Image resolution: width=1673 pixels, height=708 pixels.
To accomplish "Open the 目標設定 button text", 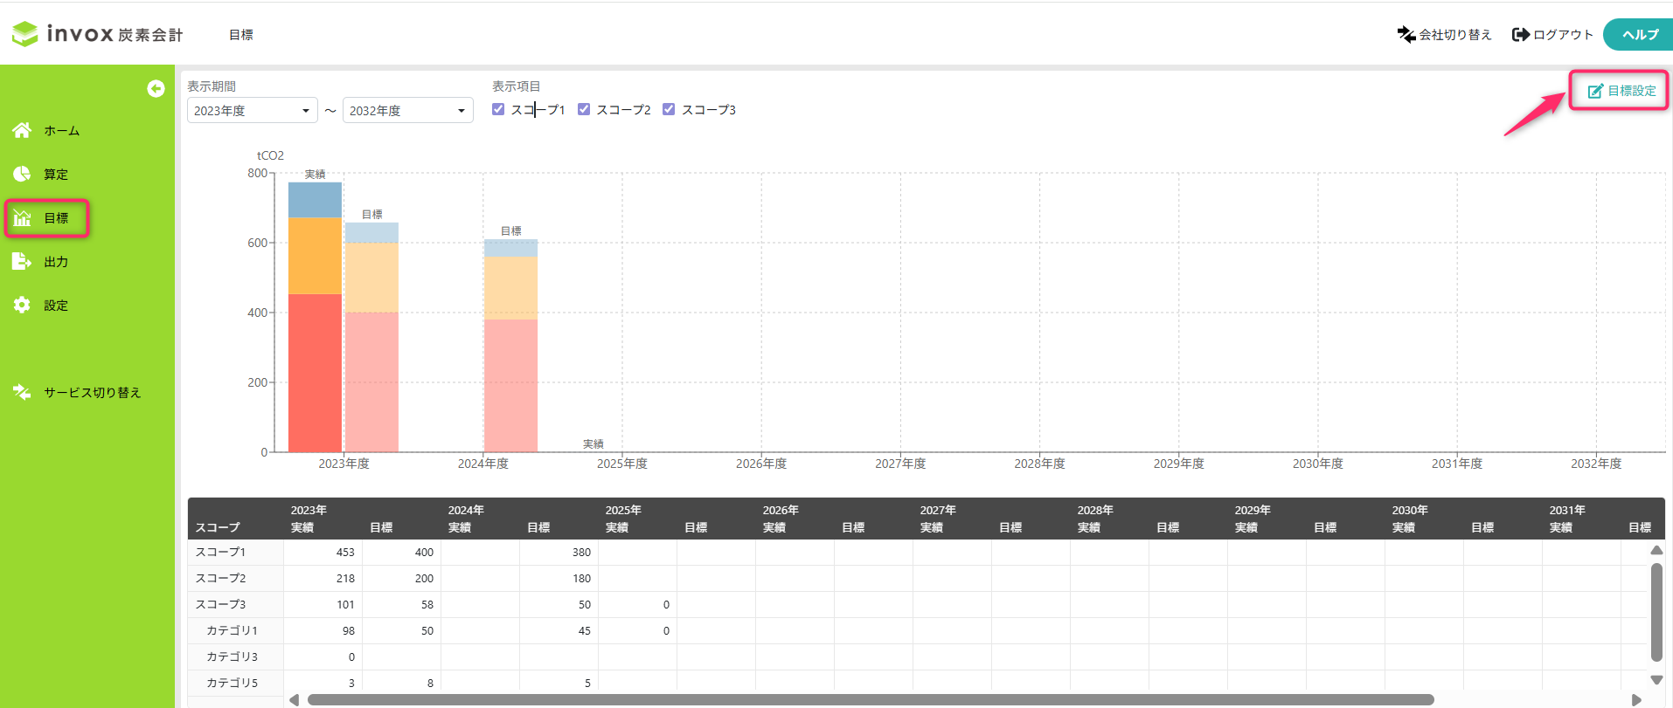I will [x=1632, y=91].
